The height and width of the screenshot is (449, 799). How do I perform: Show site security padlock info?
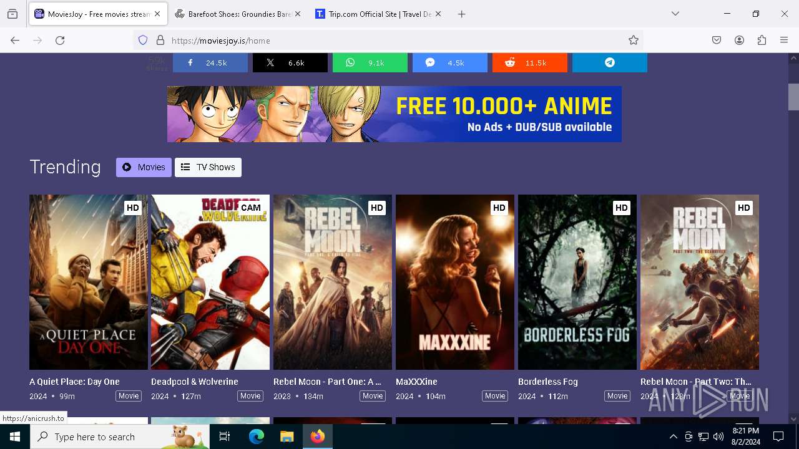tap(160, 41)
